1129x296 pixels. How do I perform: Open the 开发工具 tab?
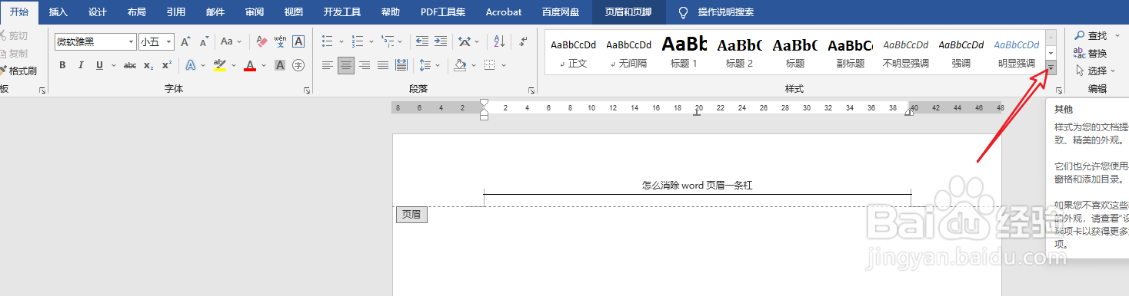(x=342, y=12)
